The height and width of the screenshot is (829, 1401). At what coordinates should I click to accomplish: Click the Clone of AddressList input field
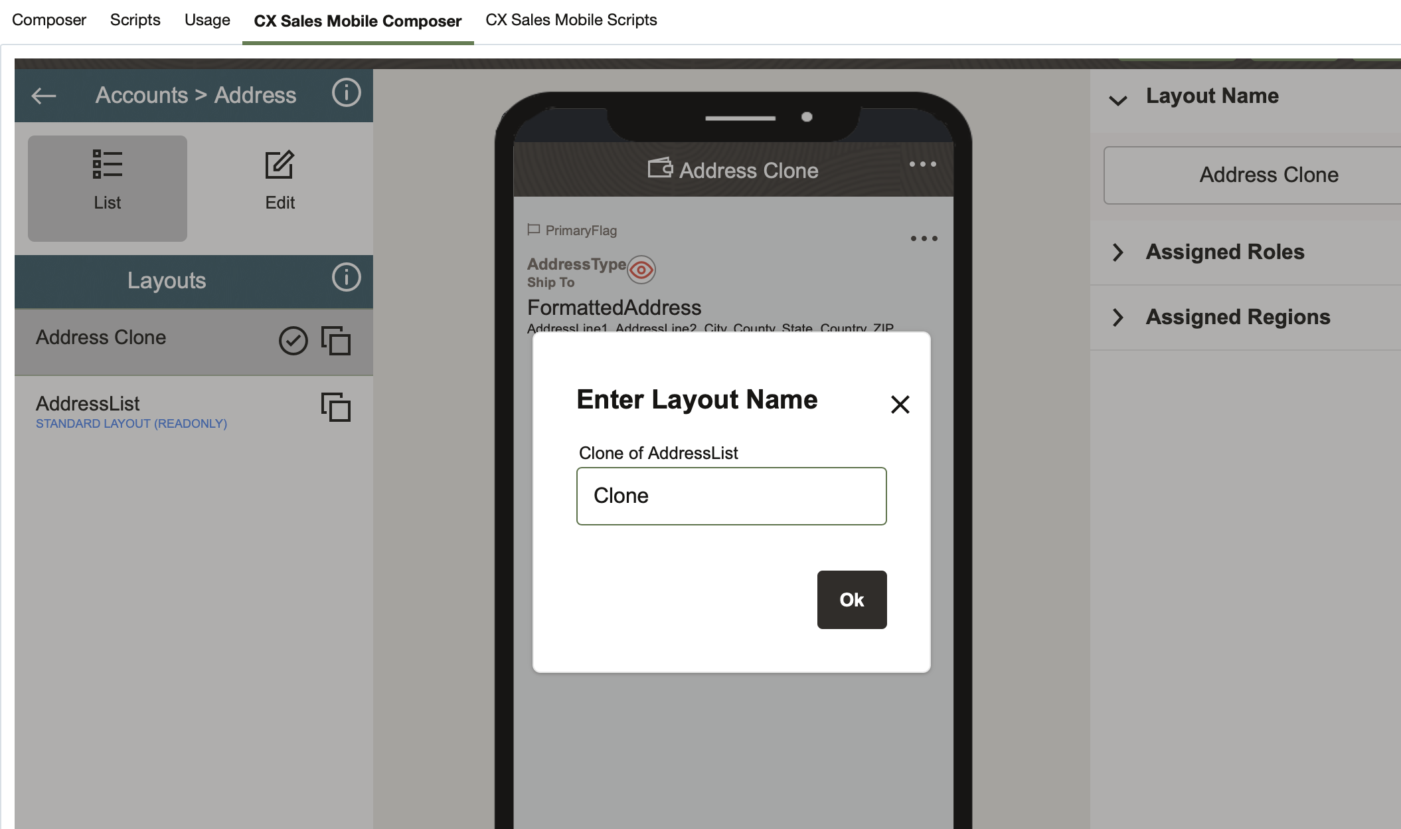[x=731, y=496]
